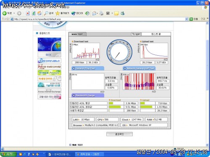
Task: Open the Mail envelope toolbar icon
Action: point(94,13)
